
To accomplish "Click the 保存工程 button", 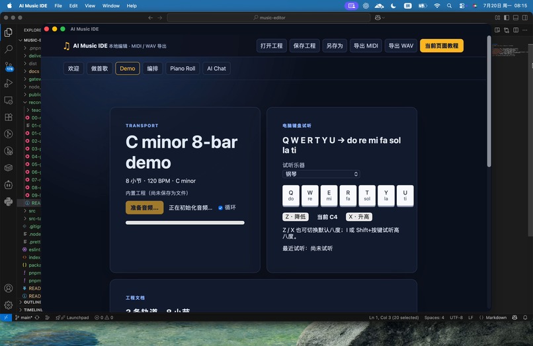I will (304, 46).
